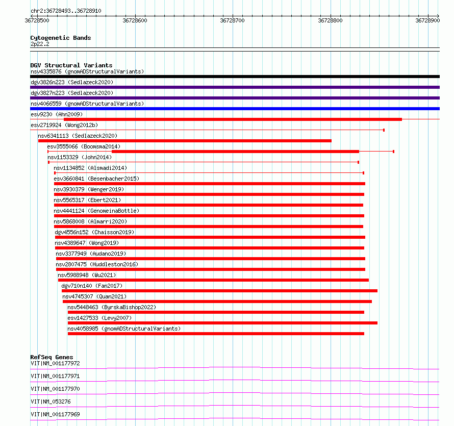Click the nsv5988948 red variant bar
The height and width of the screenshot is (426, 454).
(213, 280)
